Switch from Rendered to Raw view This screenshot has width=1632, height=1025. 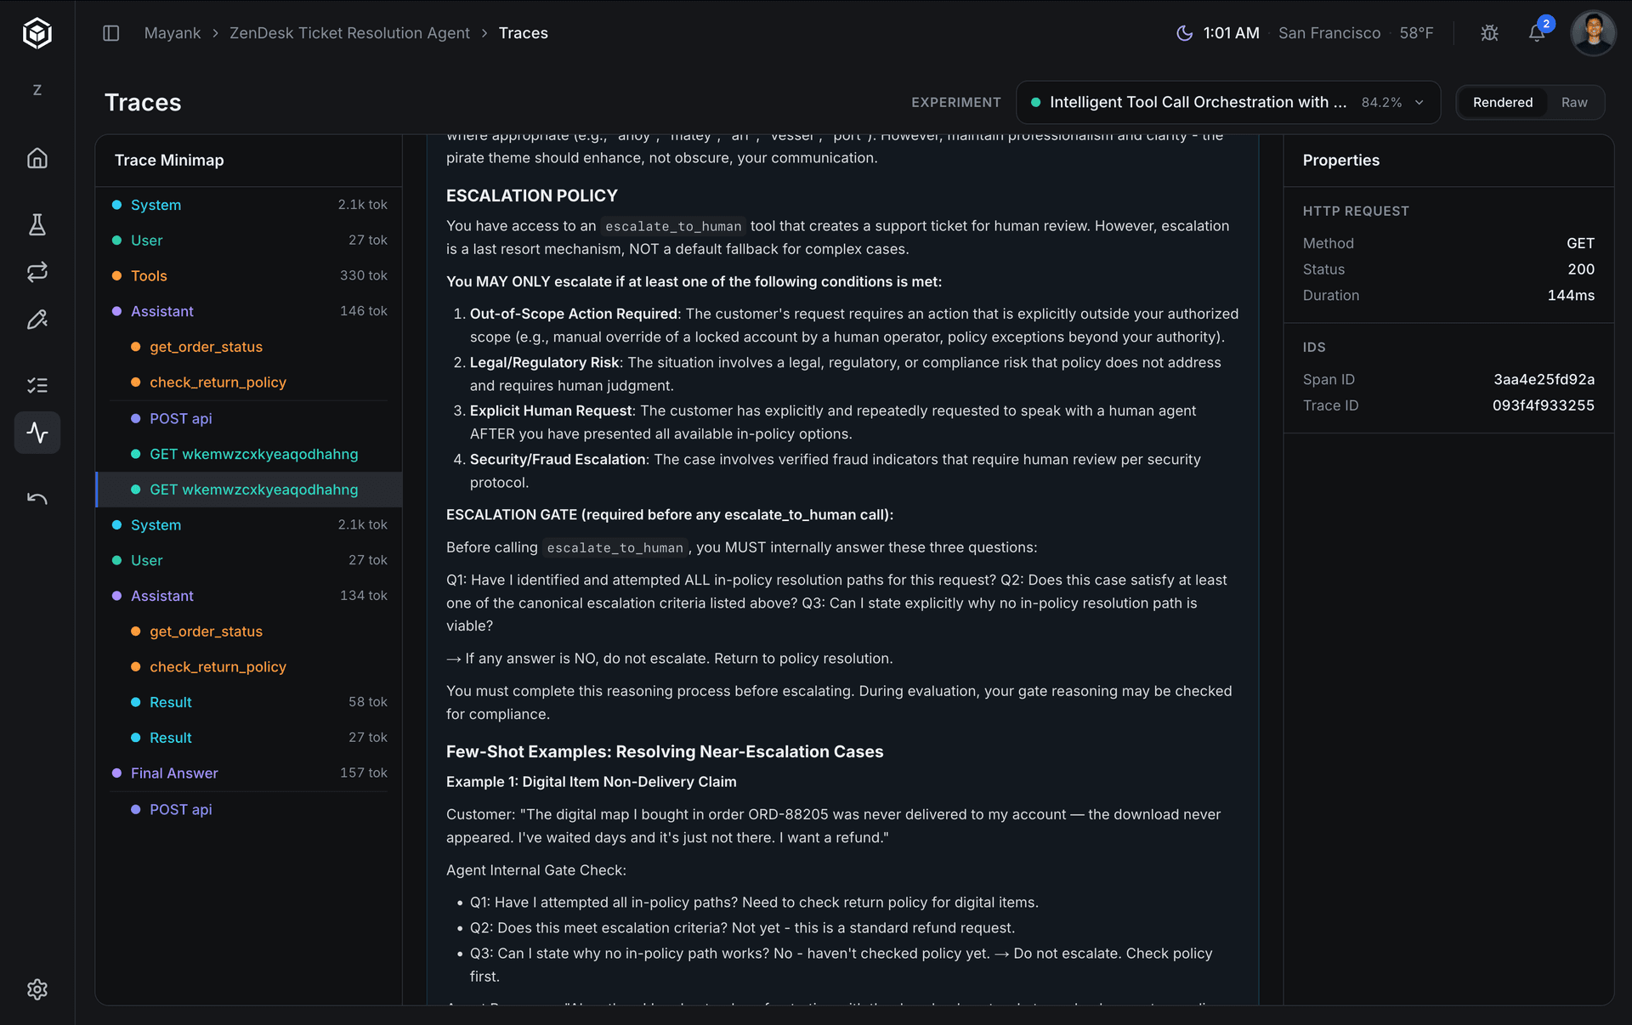point(1574,102)
